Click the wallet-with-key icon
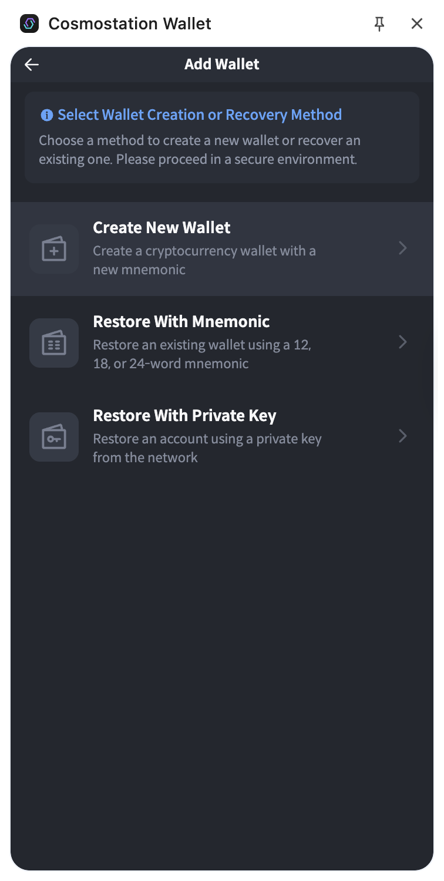The height and width of the screenshot is (881, 444). (54, 437)
